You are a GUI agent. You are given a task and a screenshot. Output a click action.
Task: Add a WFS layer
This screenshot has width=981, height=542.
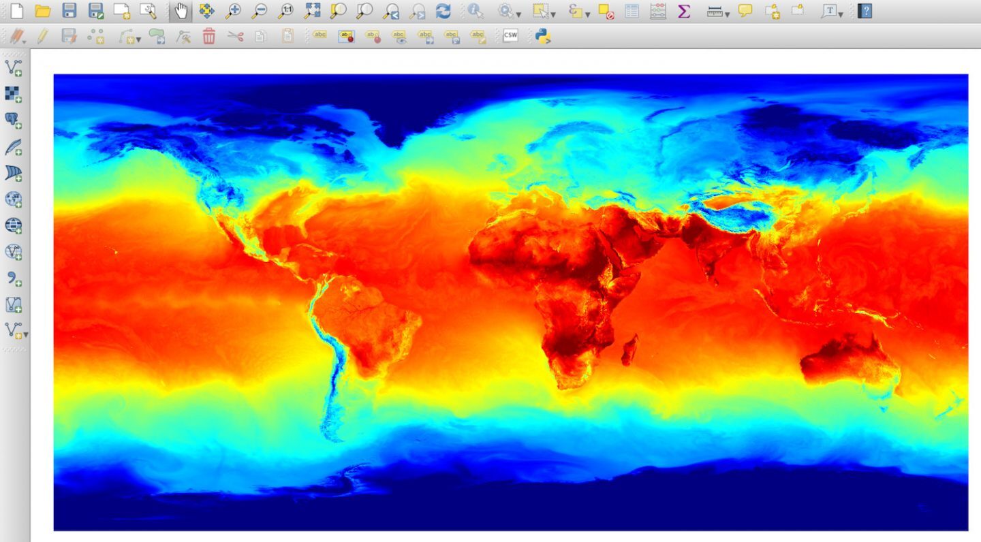click(14, 252)
